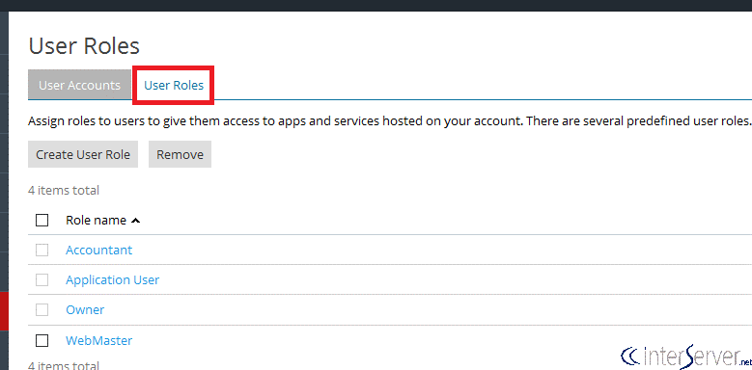Image resolution: width=752 pixels, height=370 pixels.
Task: Open the WebMaster role link
Action: [98, 340]
